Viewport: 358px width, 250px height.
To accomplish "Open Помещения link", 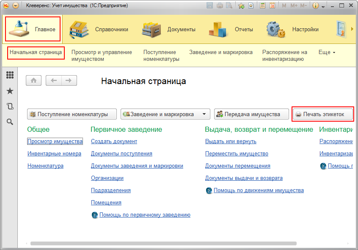I will pos(106,202).
